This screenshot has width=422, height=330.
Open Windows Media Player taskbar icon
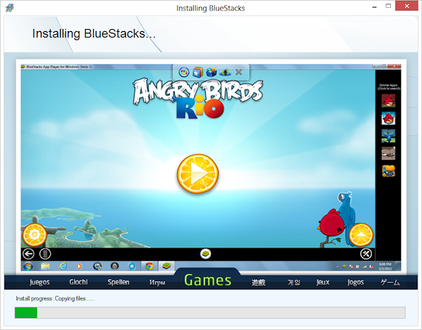point(79,266)
